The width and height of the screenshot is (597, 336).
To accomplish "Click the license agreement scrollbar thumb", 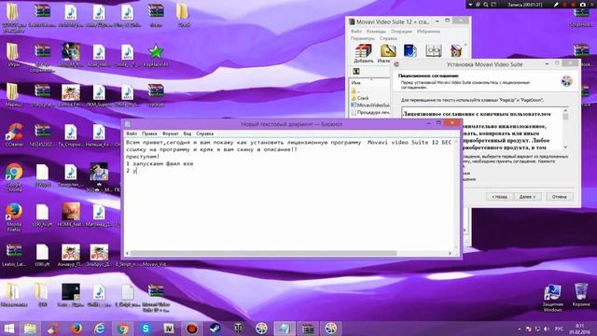I will [x=565, y=117].
